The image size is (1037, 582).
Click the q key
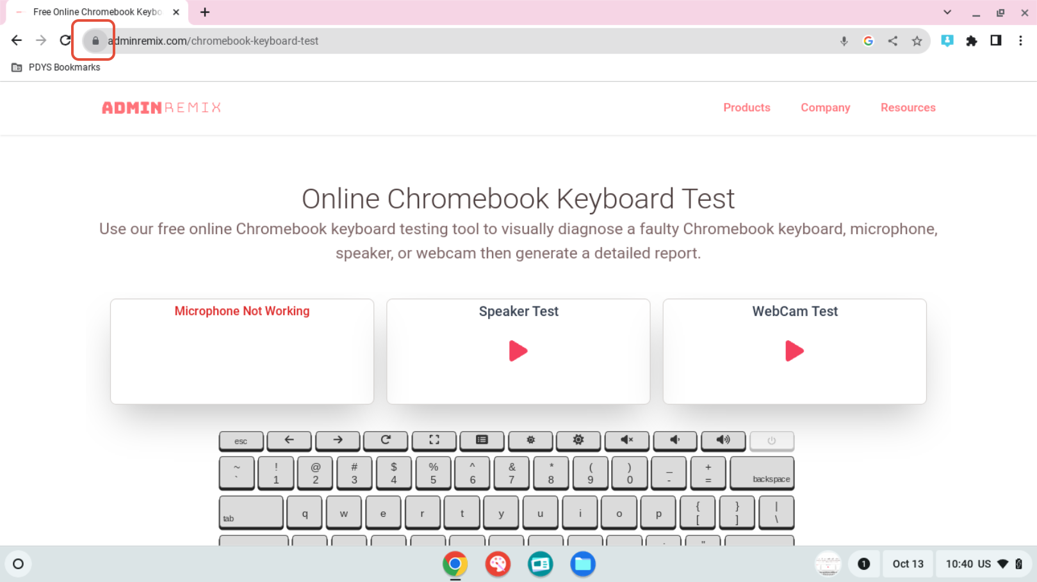(x=304, y=512)
